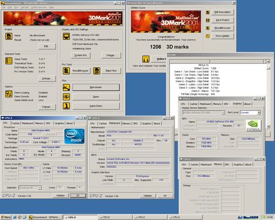The height and width of the screenshot is (220, 275).
Task: Click the Game Demo joystick icon
Action: pyautogui.click(x=66, y=106)
